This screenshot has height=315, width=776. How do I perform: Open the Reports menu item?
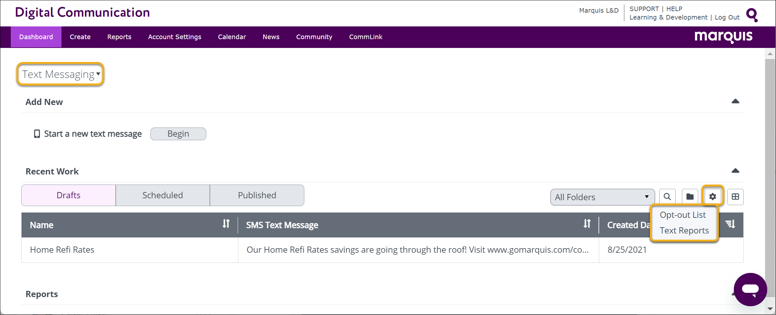(119, 37)
